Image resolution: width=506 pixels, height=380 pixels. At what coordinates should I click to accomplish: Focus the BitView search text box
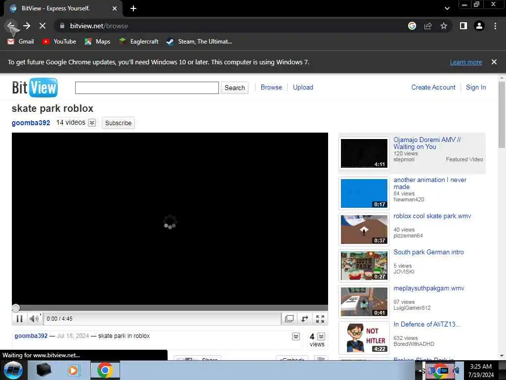point(147,88)
